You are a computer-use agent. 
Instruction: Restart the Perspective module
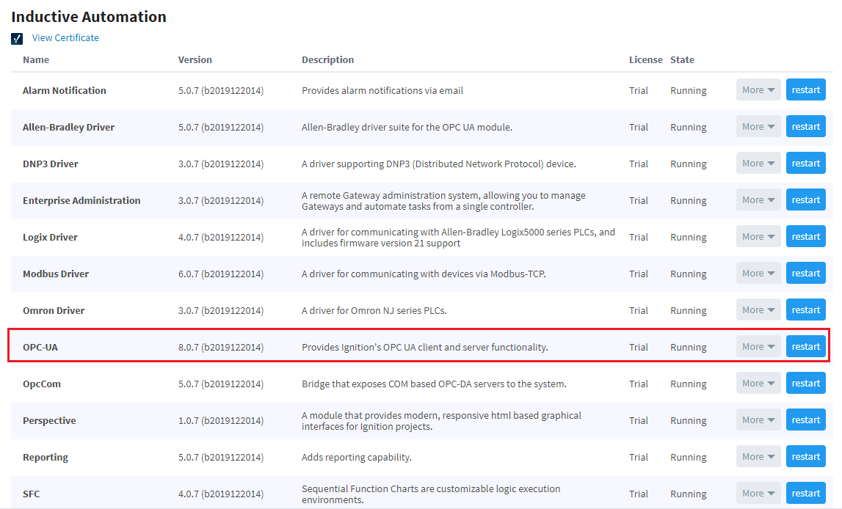point(805,420)
